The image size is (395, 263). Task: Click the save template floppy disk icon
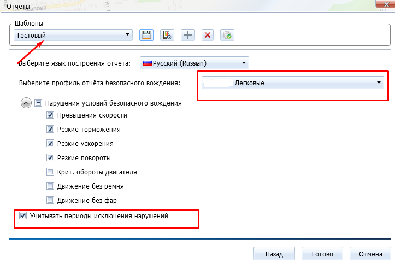[146, 35]
